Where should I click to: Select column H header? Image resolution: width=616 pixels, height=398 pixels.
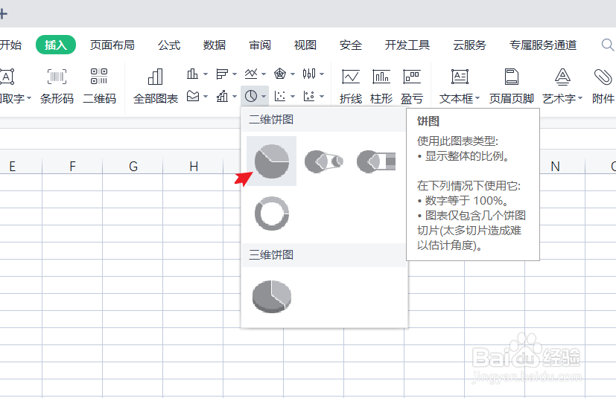point(193,166)
